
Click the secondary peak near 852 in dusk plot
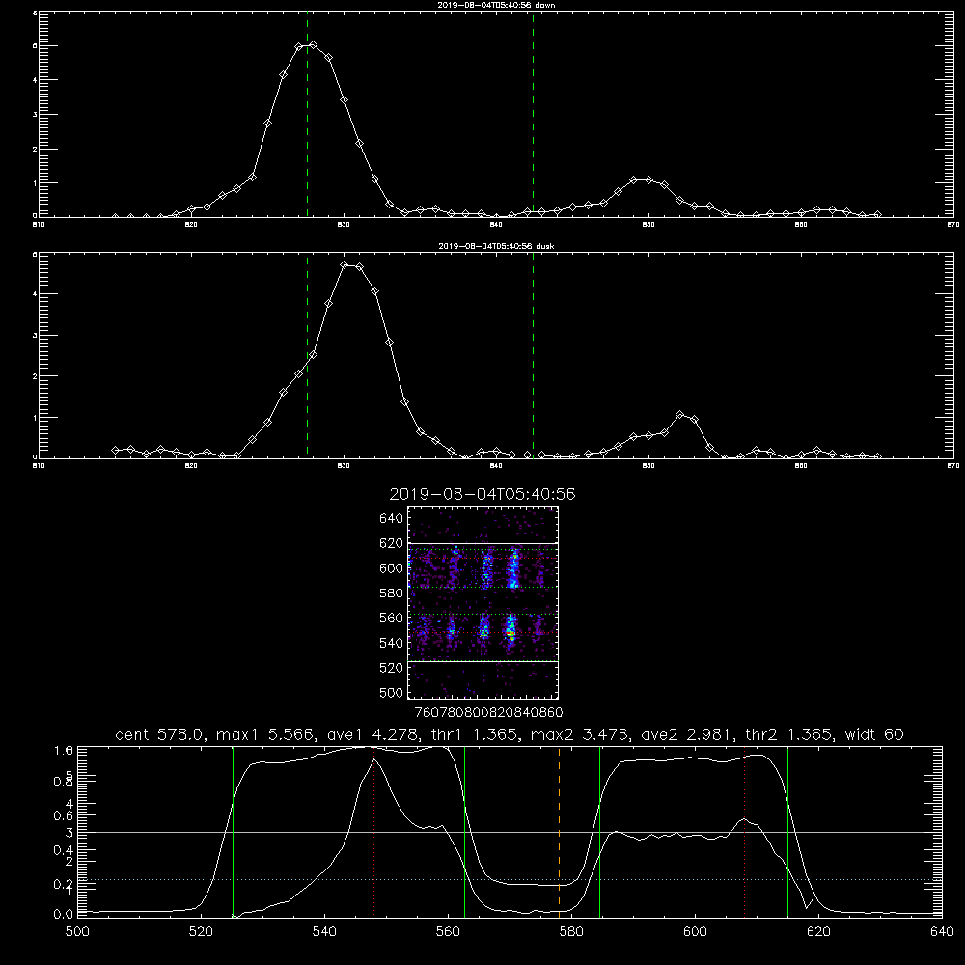679,415
